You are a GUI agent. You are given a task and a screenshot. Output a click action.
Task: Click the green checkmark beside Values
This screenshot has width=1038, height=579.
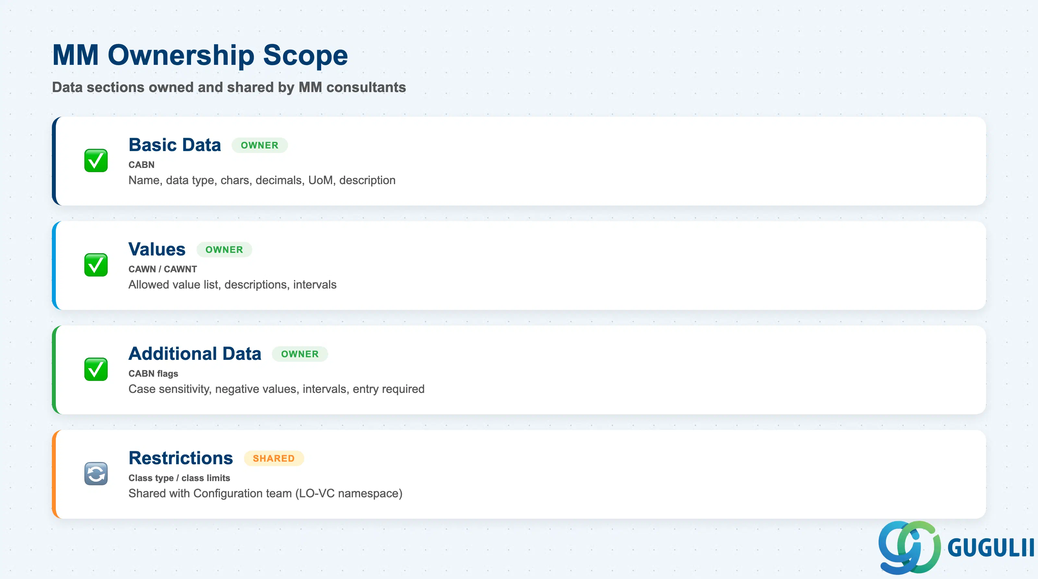pyautogui.click(x=96, y=265)
